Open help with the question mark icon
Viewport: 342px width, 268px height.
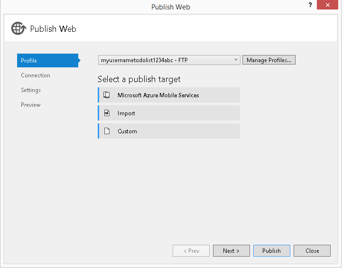click(310, 5)
